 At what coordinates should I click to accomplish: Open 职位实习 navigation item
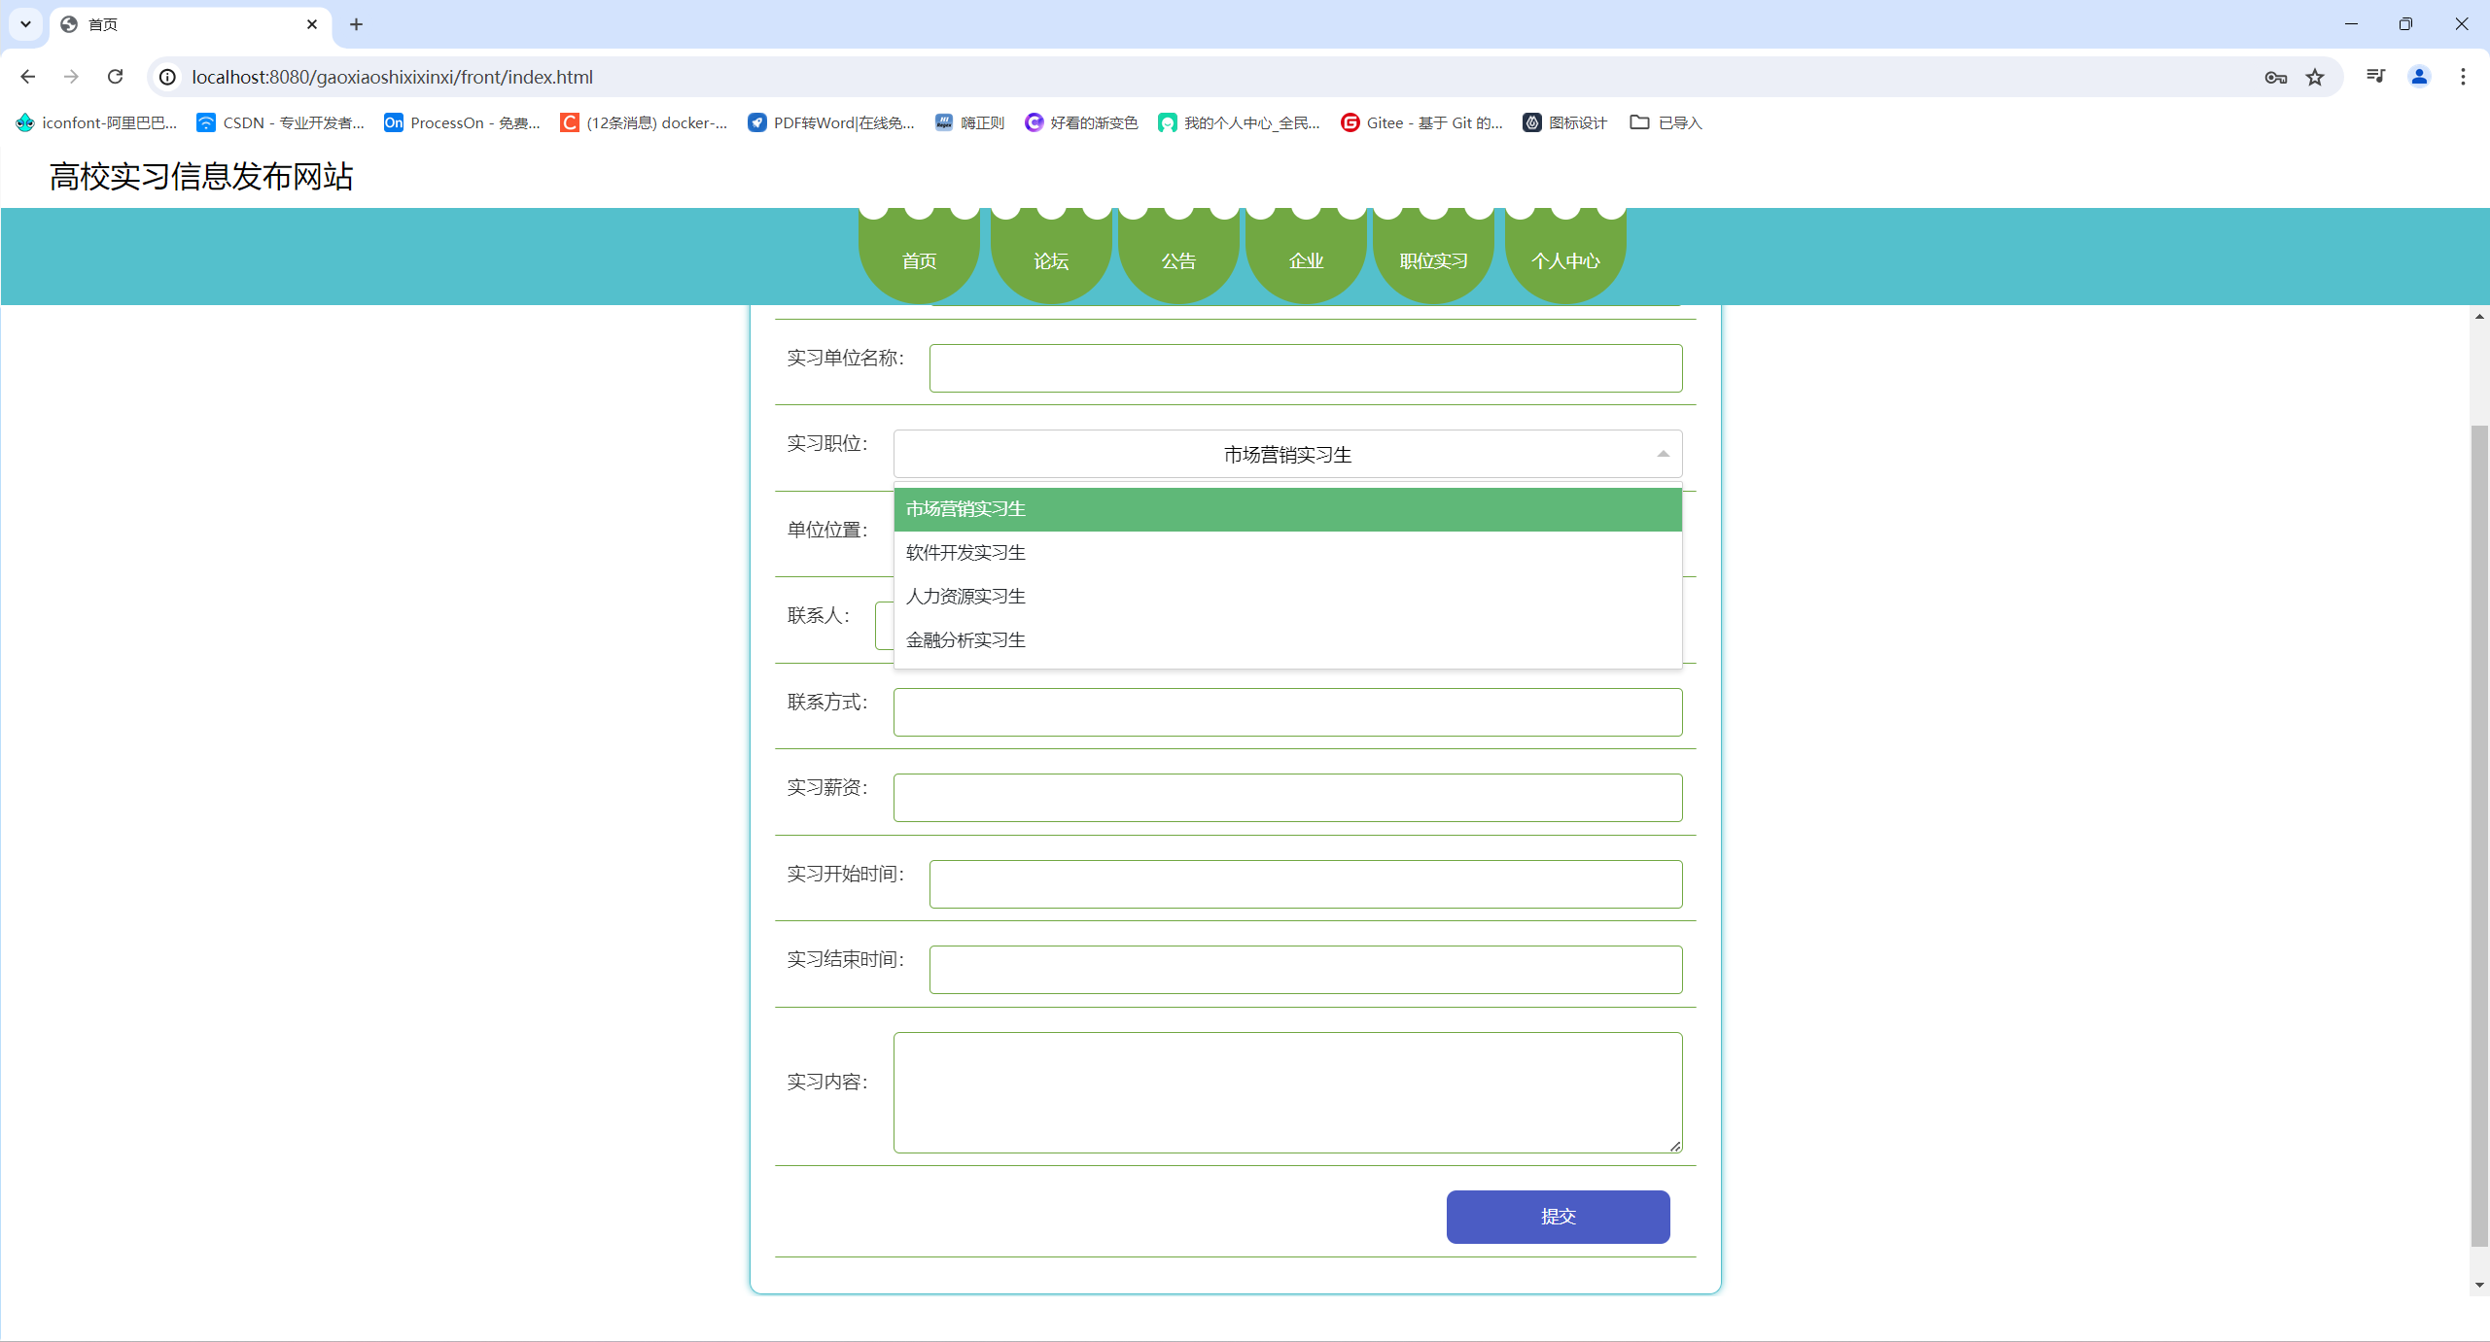(x=1432, y=260)
